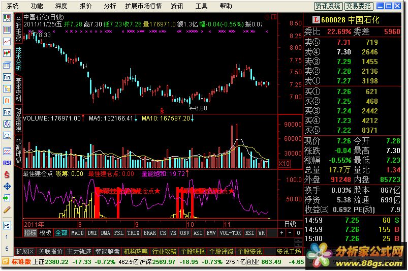Open the 日线 period selector
The width and height of the screenshot is (408, 271).
(290, 224)
